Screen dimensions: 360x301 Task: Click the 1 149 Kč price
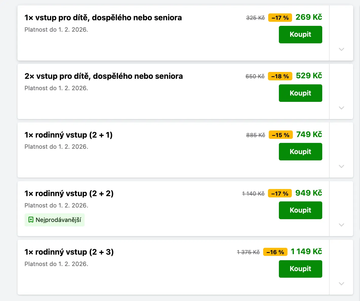(306, 252)
